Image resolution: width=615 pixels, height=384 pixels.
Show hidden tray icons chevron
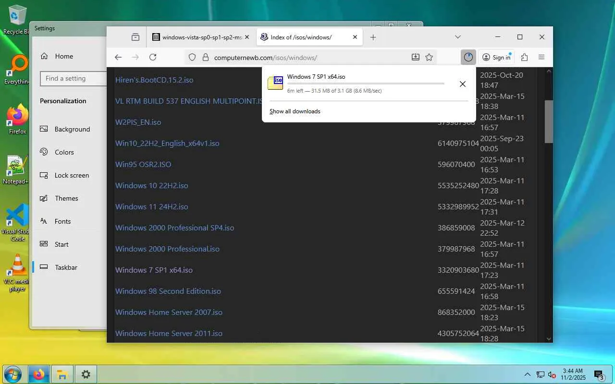click(x=528, y=374)
